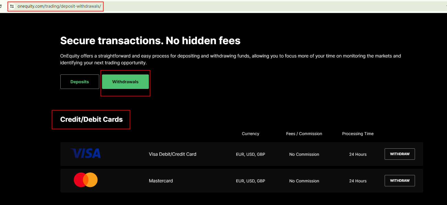The height and width of the screenshot is (205, 447).
Task: Click 'No Commission' in the Visa row
Action: point(304,154)
